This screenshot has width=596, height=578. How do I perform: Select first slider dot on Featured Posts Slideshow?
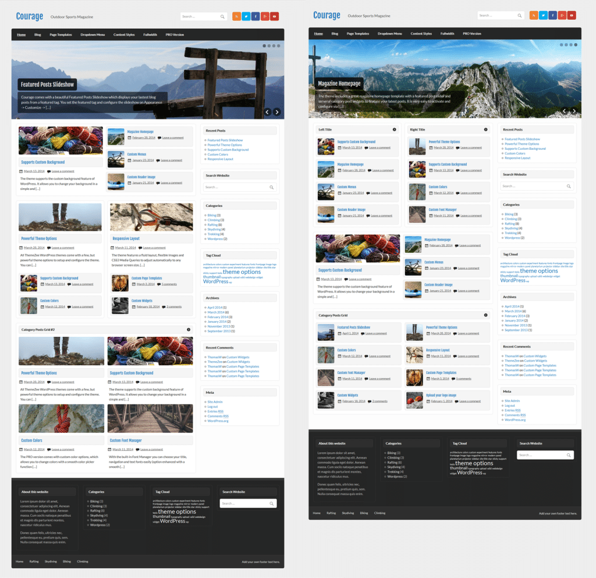(x=264, y=45)
